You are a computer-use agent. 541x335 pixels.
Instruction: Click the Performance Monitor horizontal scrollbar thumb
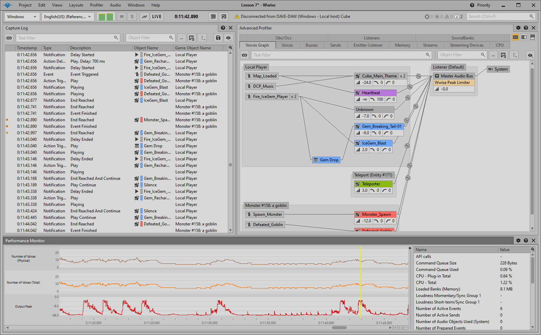pos(339,328)
